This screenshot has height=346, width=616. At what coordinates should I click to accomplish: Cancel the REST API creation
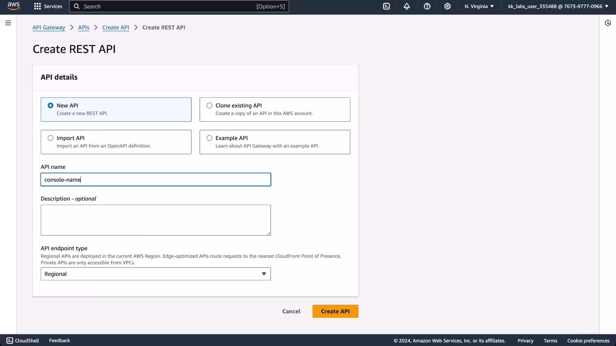(x=291, y=311)
